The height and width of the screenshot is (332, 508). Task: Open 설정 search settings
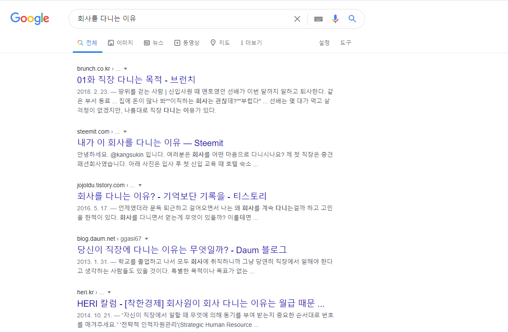pos(324,43)
